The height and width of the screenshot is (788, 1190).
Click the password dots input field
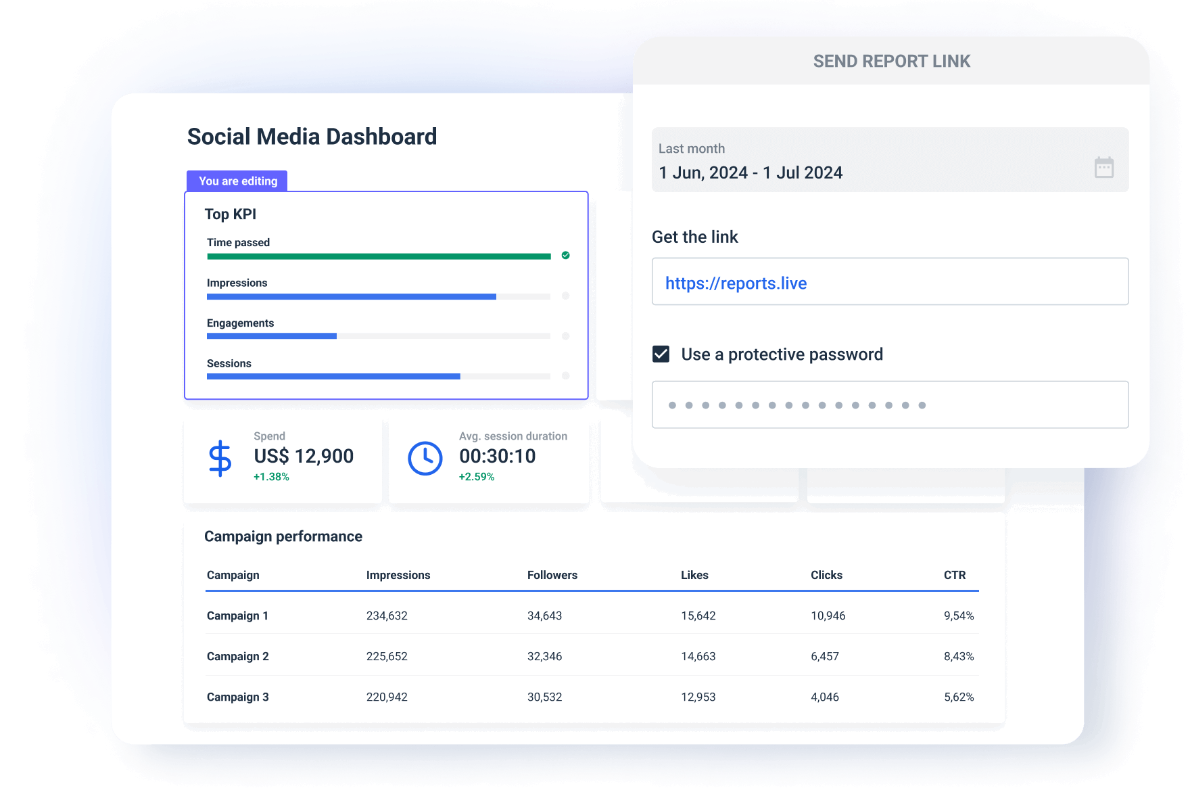tap(890, 404)
